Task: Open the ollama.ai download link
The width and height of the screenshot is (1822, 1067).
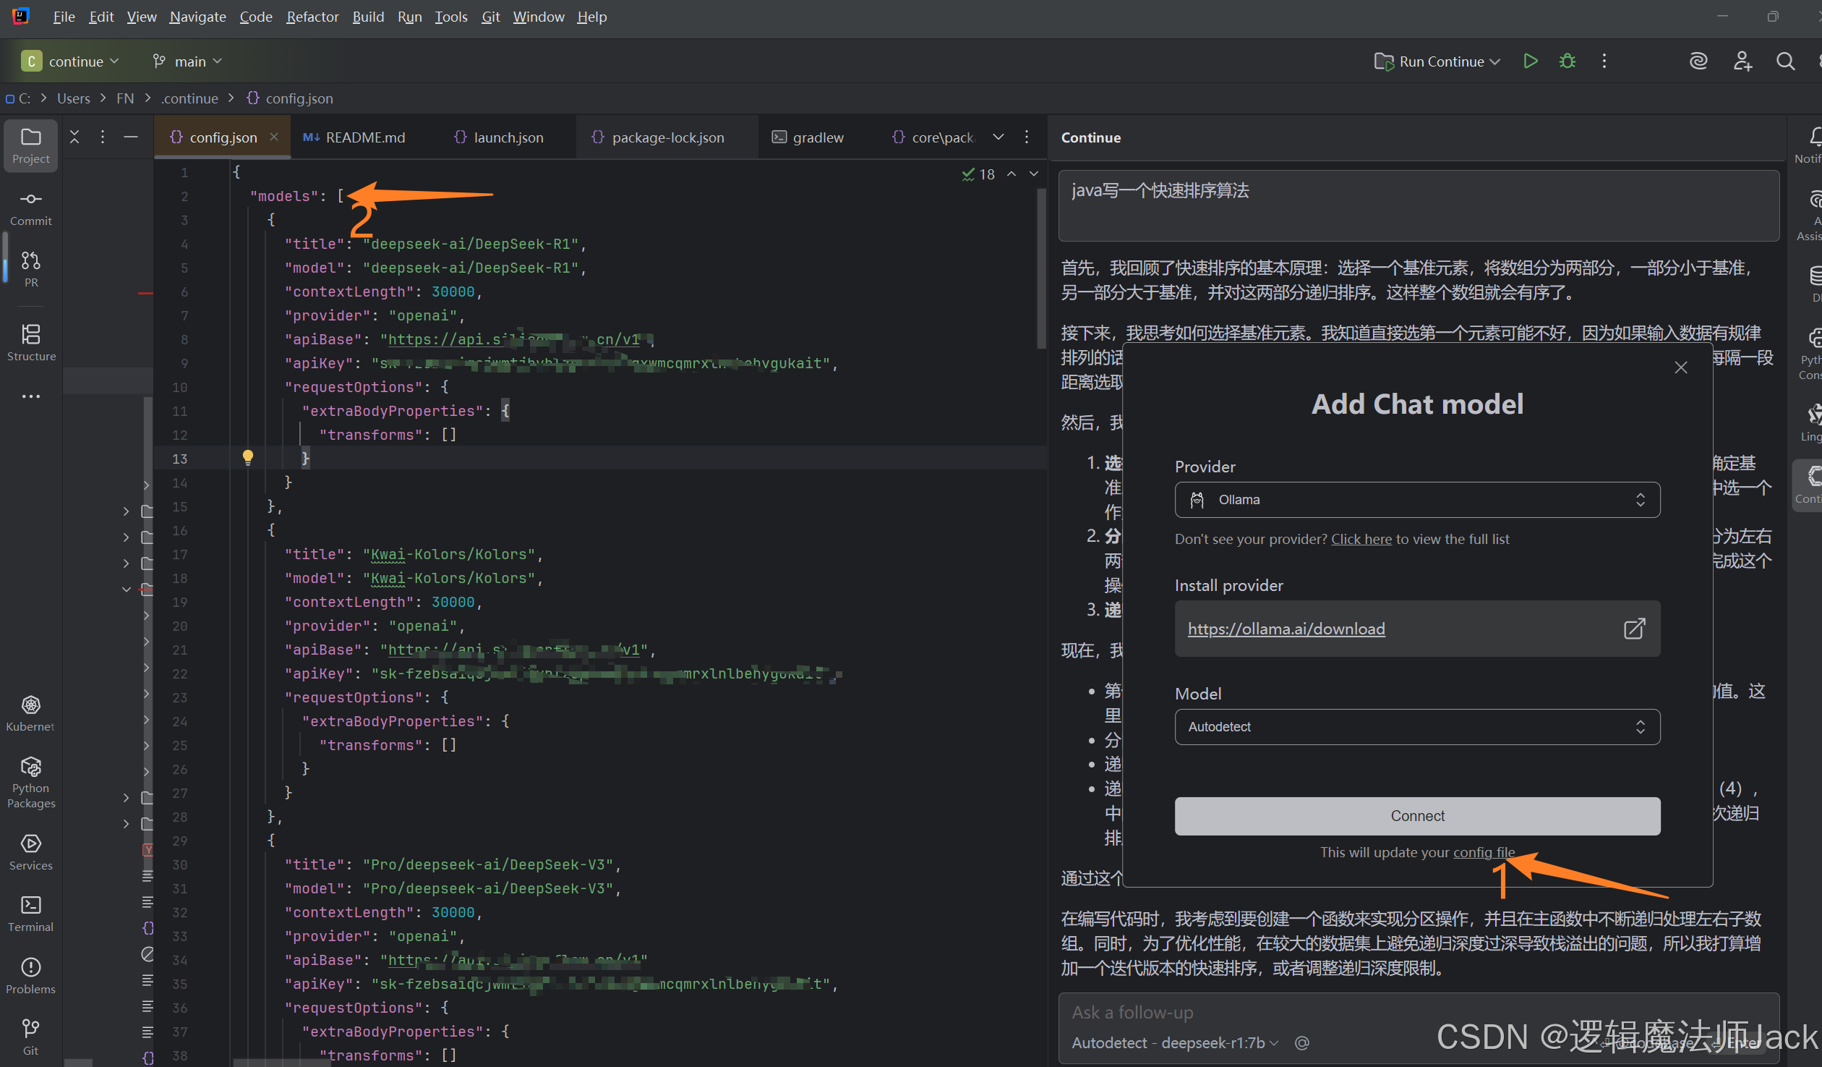Action: click(x=1286, y=629)
